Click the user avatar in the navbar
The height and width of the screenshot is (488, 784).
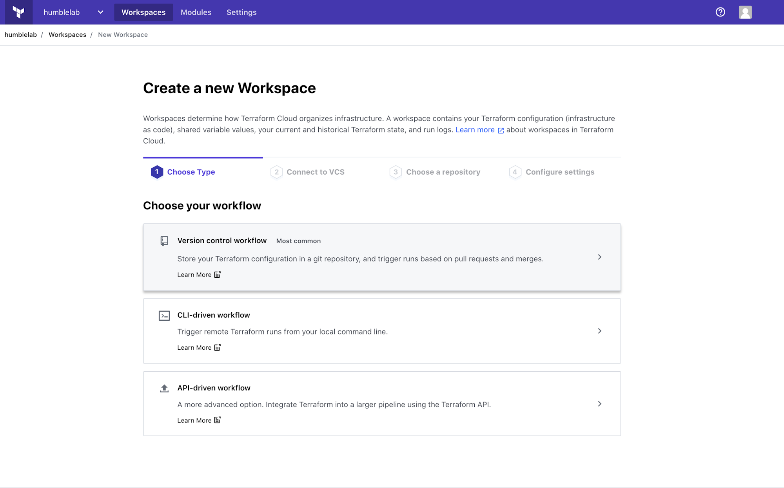click(744, 12)
